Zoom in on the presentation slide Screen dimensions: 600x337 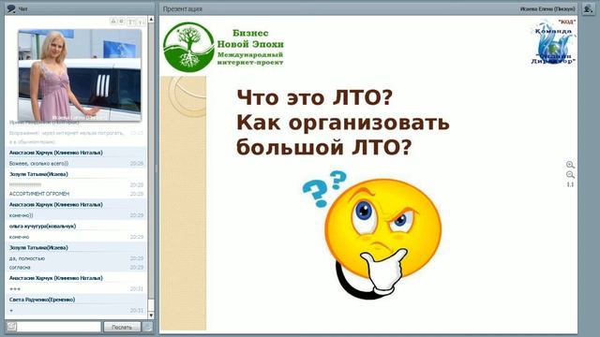point(570,165)
